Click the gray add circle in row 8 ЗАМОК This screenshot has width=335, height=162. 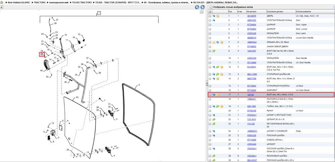click(x=210, y=47)
